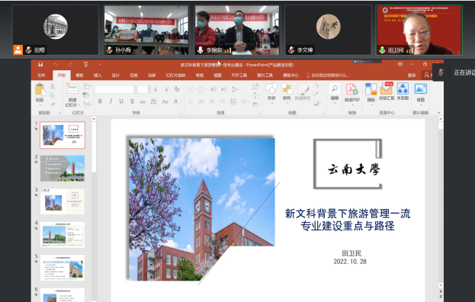This screenshot has width=475, height=302.
Task: Open the Customize Quick Access Toolbar dropdown
Action: click(101, 65)
